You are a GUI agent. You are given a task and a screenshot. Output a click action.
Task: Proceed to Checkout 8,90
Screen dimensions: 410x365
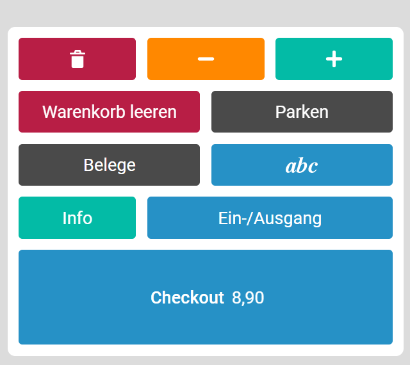pos(206,297)
